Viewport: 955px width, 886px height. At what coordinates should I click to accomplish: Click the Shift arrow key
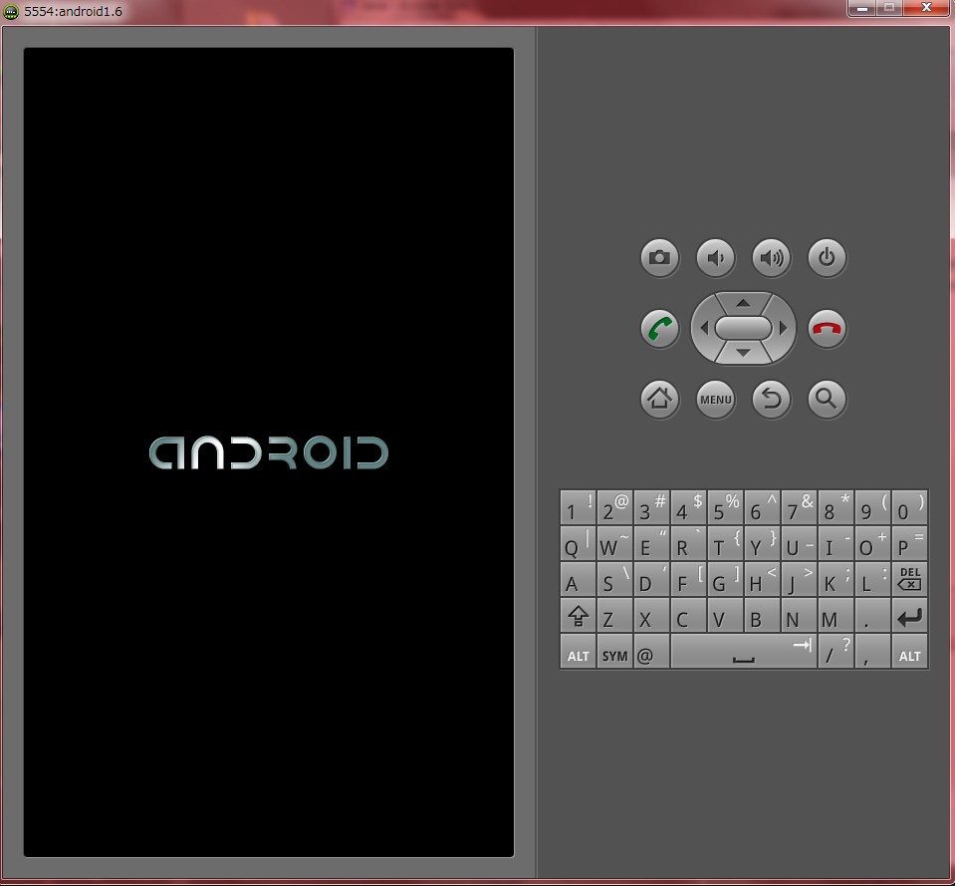(578, 616)
